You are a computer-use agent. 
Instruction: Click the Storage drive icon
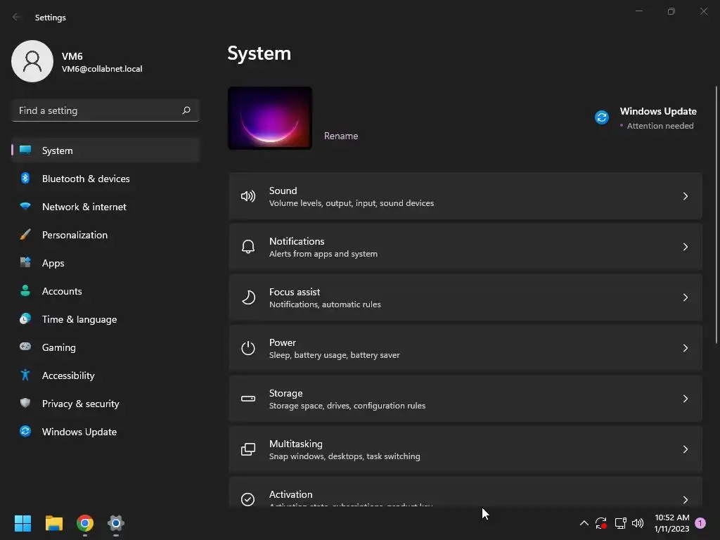tap(248, 399)
